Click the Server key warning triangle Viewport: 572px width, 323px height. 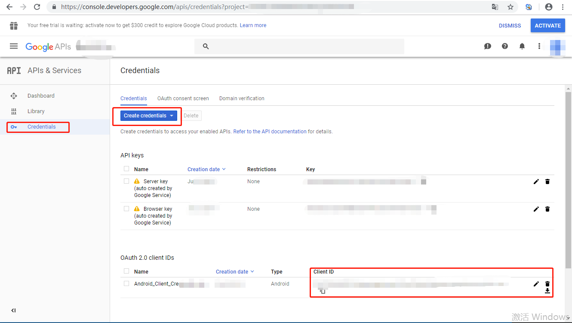tap(137, 181)
